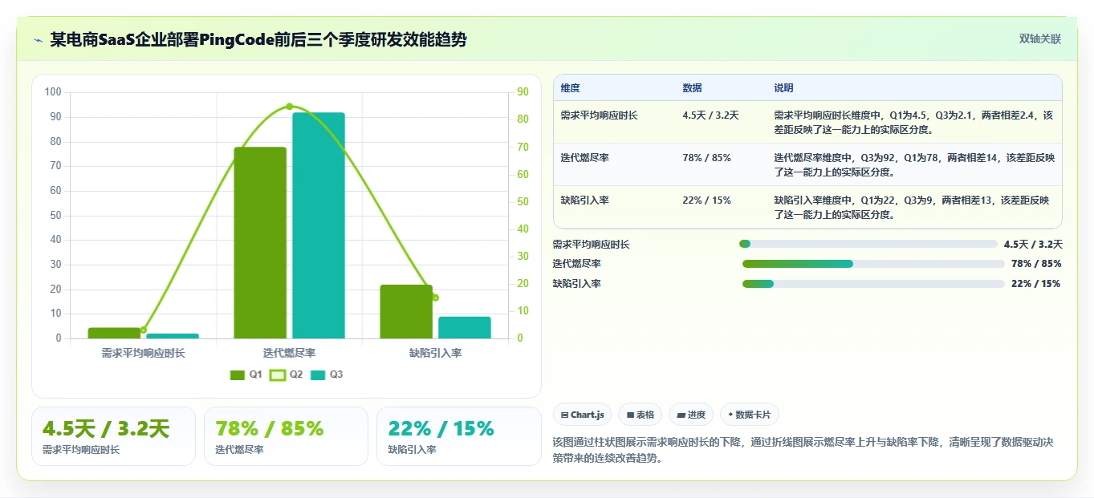Toggle the Q3 series in the chart legend

[327, 375]
